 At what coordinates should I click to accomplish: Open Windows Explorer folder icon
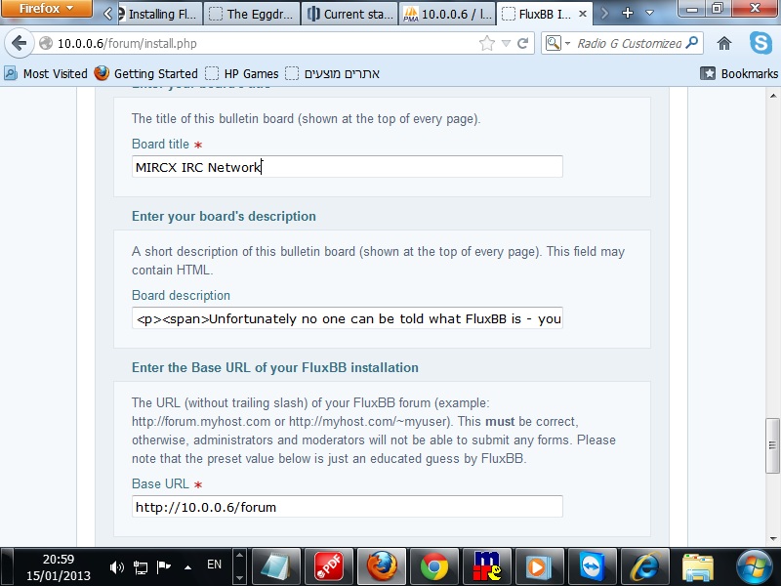(x=698, y=567)
